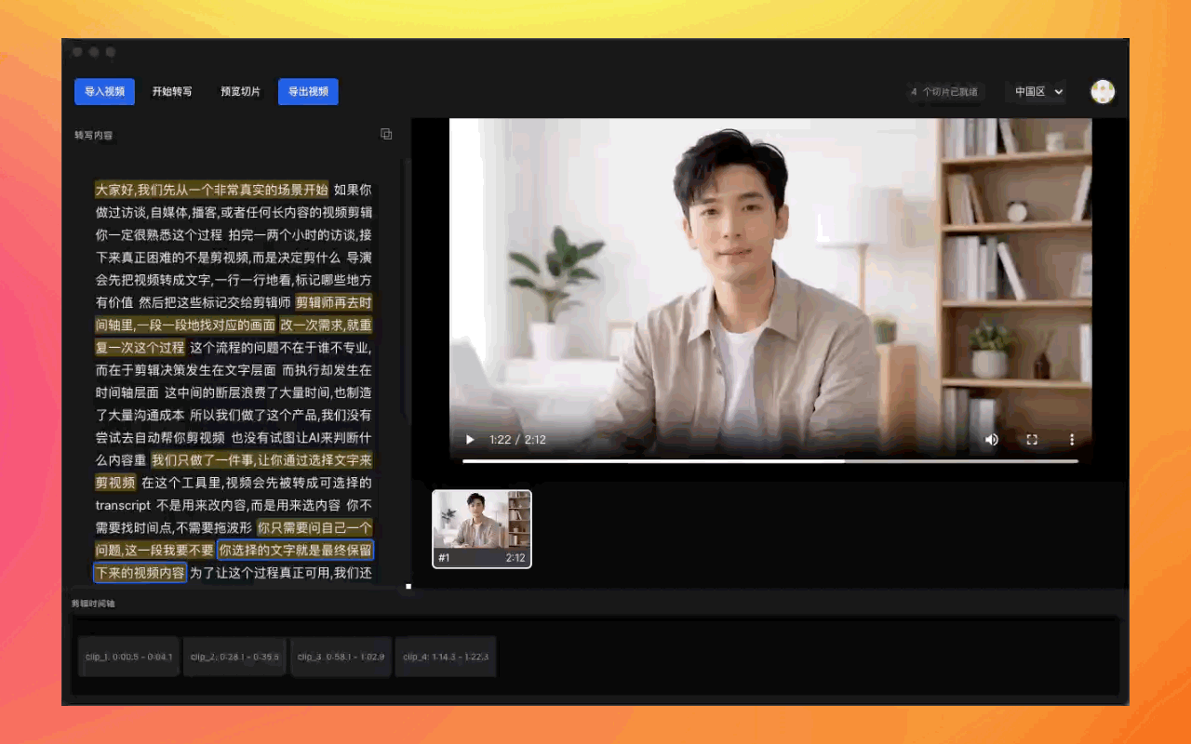Mute the video with the speaker icon

(992, 440)
